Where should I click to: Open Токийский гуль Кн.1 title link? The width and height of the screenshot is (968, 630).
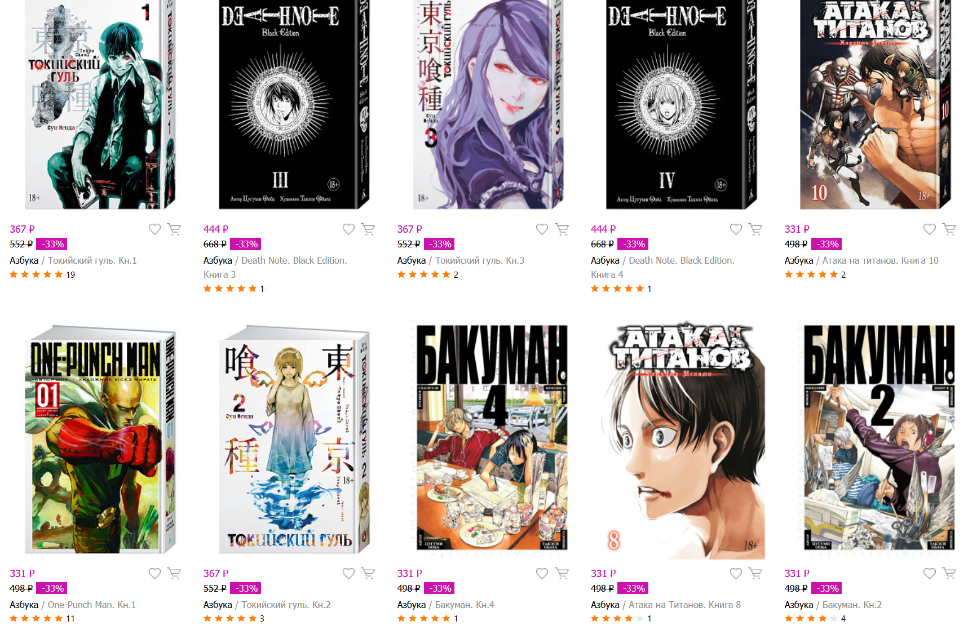tap(92, 260)
